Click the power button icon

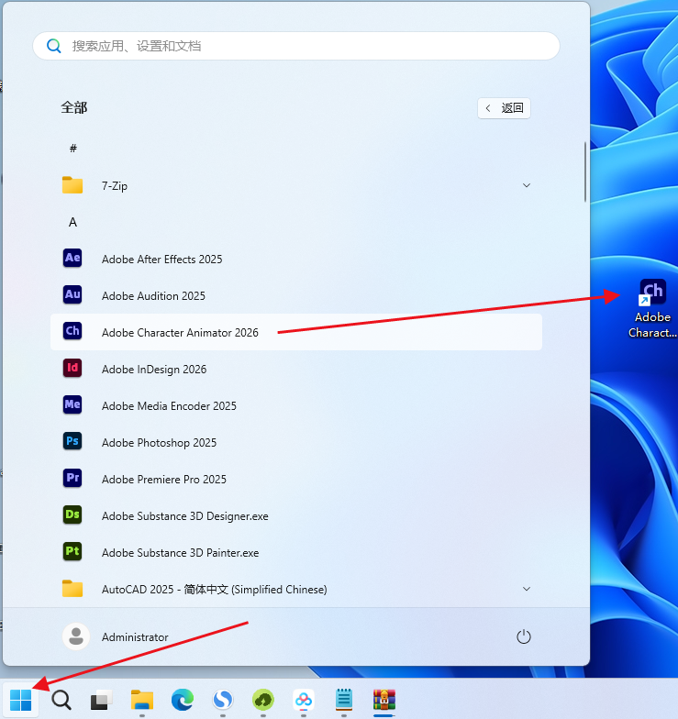coord(523,636)
